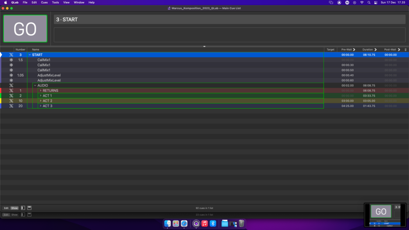409x230 pixels.
Task: Toggle the Duration column arrow
Action: (375, 50)
